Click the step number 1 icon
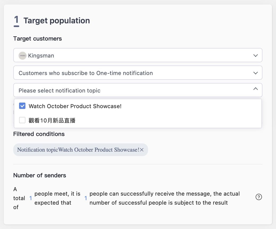This screenshot has width=276, height=229. 16,21
